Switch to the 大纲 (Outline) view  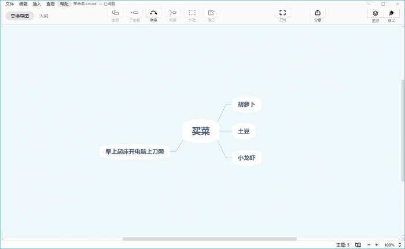click(x=43, y=16)
